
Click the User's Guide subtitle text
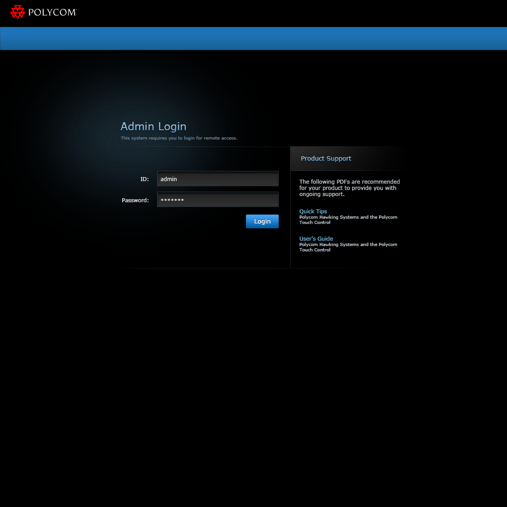pos(348,247)
